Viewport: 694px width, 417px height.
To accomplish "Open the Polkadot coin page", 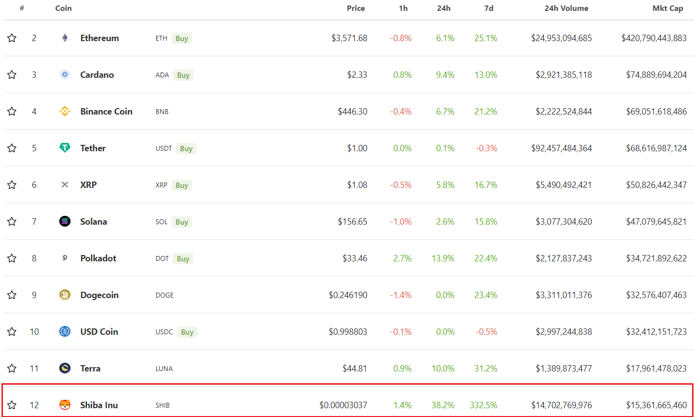I will [98, 258].
